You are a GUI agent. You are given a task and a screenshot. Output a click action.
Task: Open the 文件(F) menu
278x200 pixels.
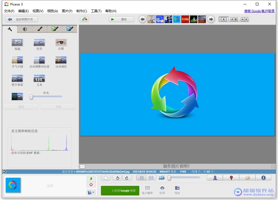coord(9,11)
